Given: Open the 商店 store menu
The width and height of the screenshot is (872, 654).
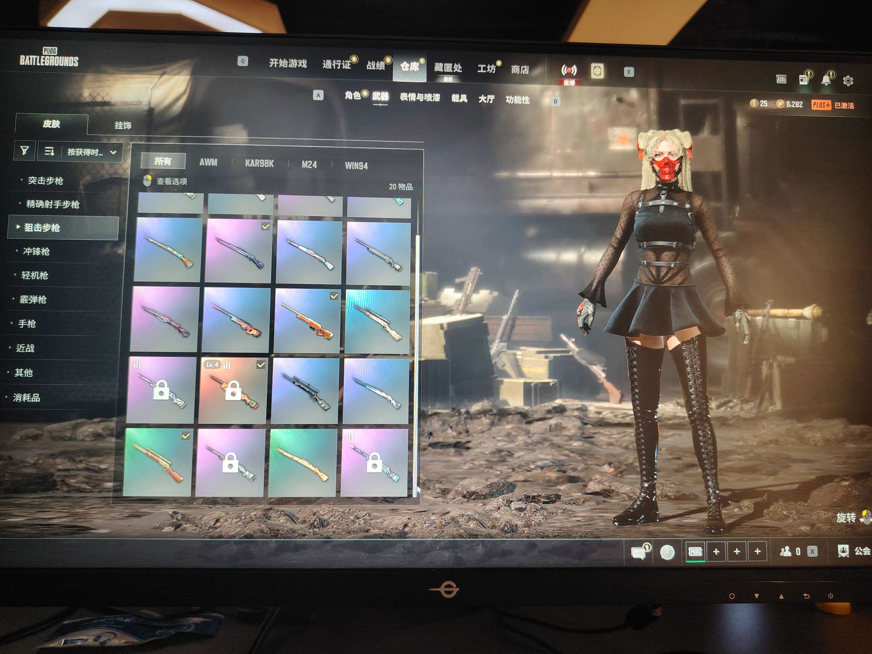Looking at the screenshot, I should click(x=520, y=70).
